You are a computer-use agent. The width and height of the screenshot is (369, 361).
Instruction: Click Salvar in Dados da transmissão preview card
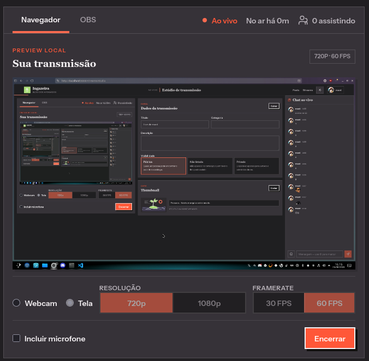(x=274, y=106)
